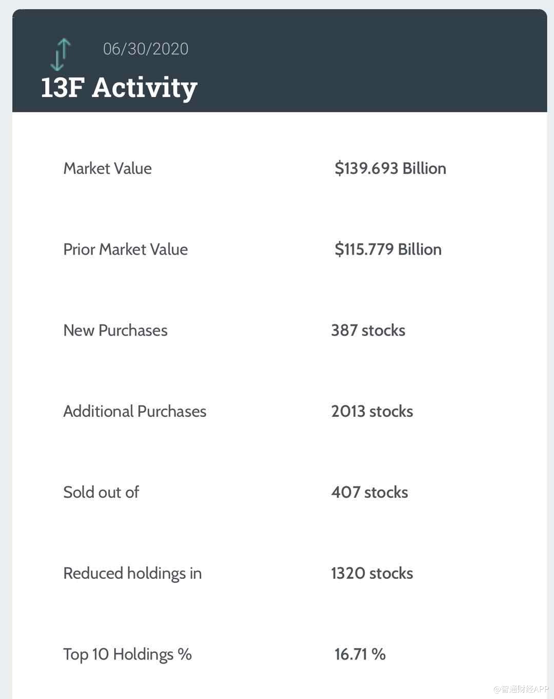554x699 pixels.
Task: Click the up-down arrows activity icon
Action: click(61, 54)
